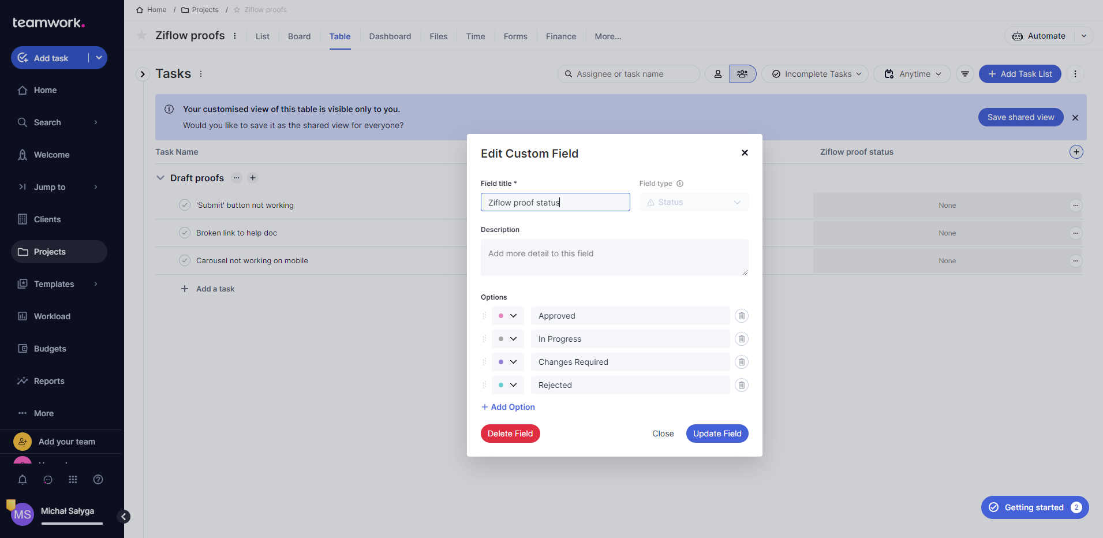Viewport: 1103px width, 538px height.
Task: Click the Description text area
Action: [614, 257]
